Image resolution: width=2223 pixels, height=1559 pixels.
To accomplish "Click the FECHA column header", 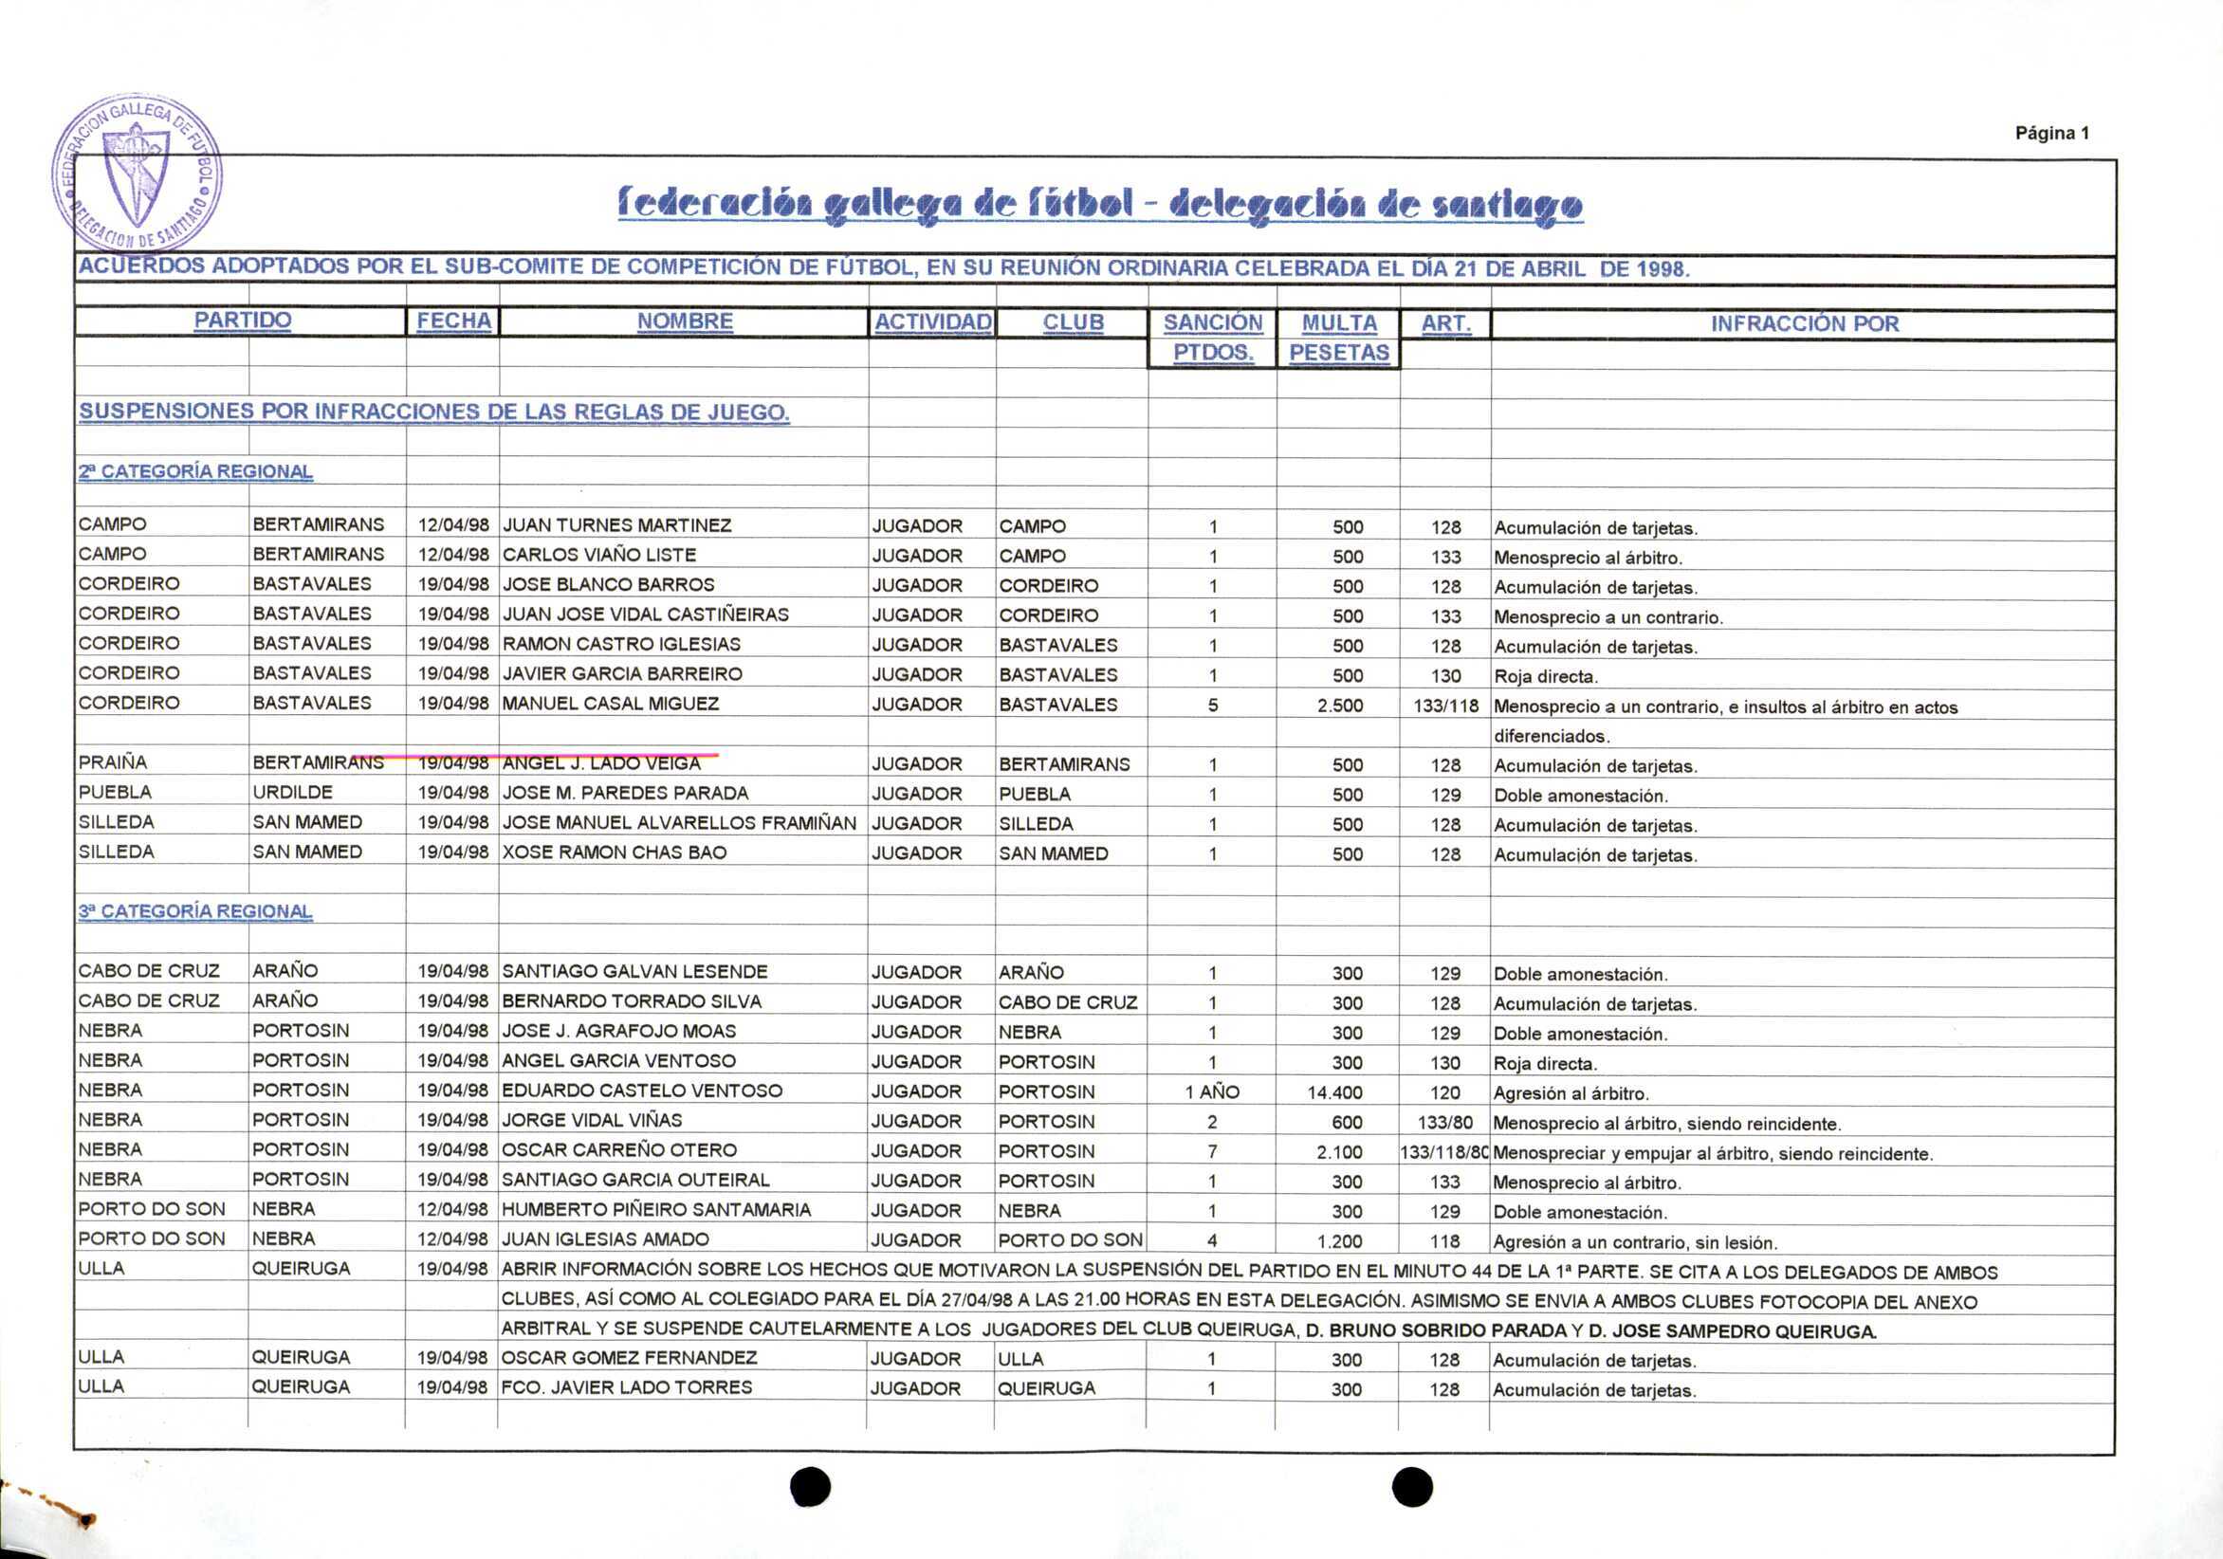I will tap(453, 321).
